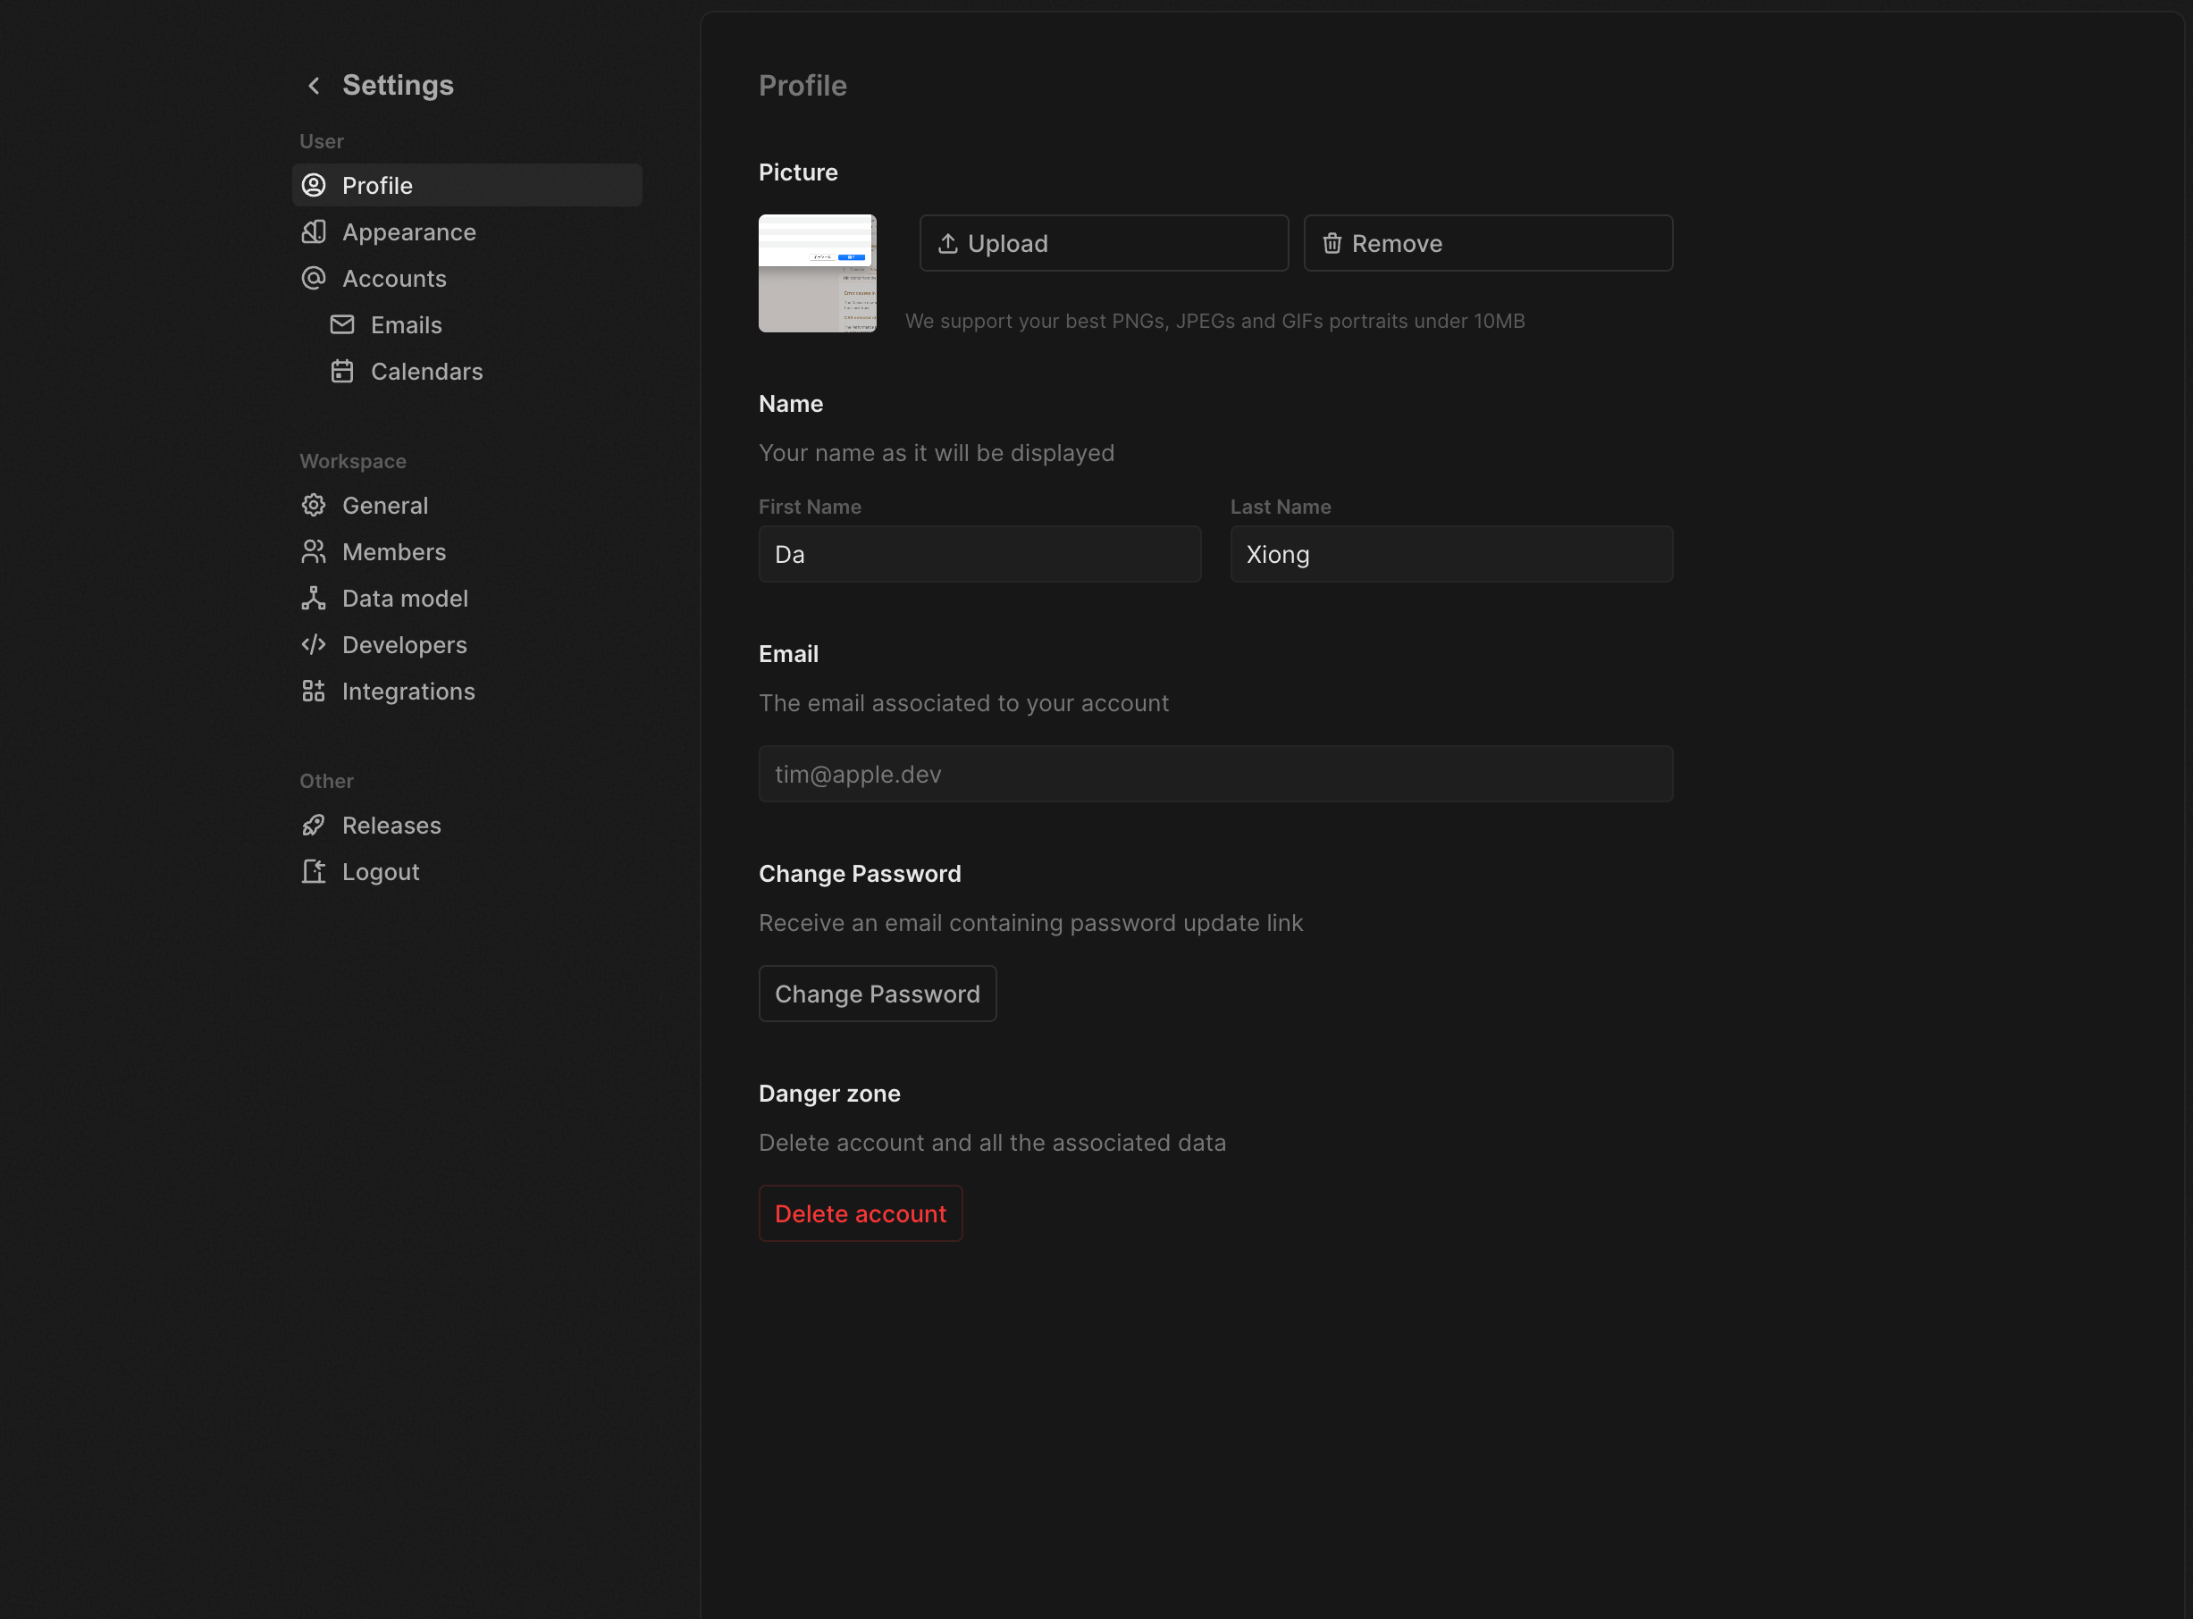The width and height of the screenshot is (2193, 1619).
Task: Click the trash icon in Remove
Action: point(1332,243)
